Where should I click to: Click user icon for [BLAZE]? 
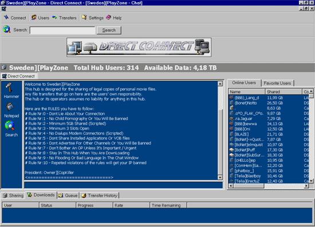(231, 134)
